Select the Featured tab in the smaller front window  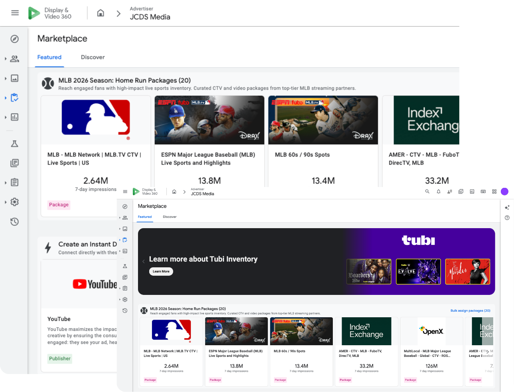(x=145, y=217)
